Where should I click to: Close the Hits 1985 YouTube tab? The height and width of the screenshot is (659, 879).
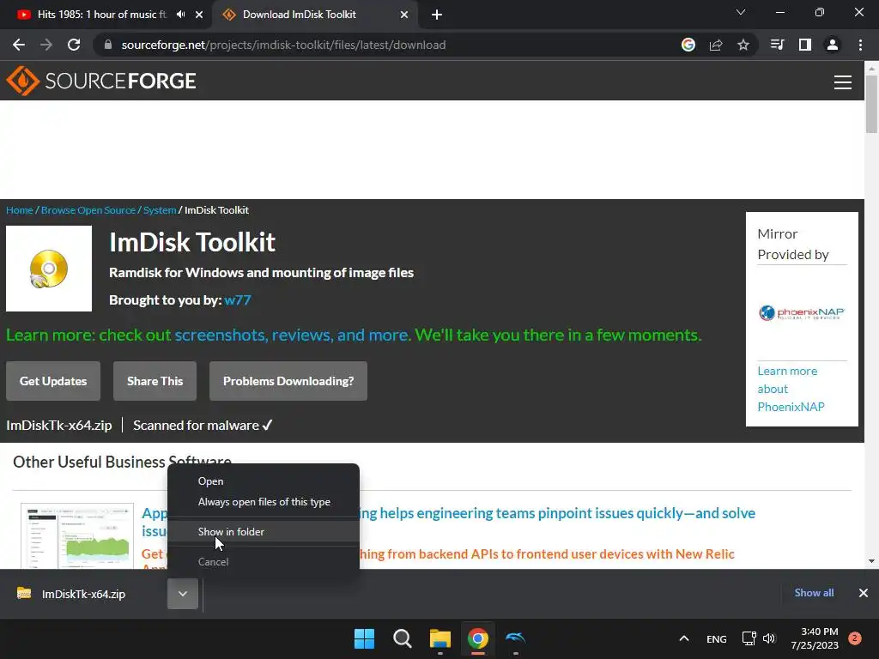pyautogui.click(x=199, y=15)
